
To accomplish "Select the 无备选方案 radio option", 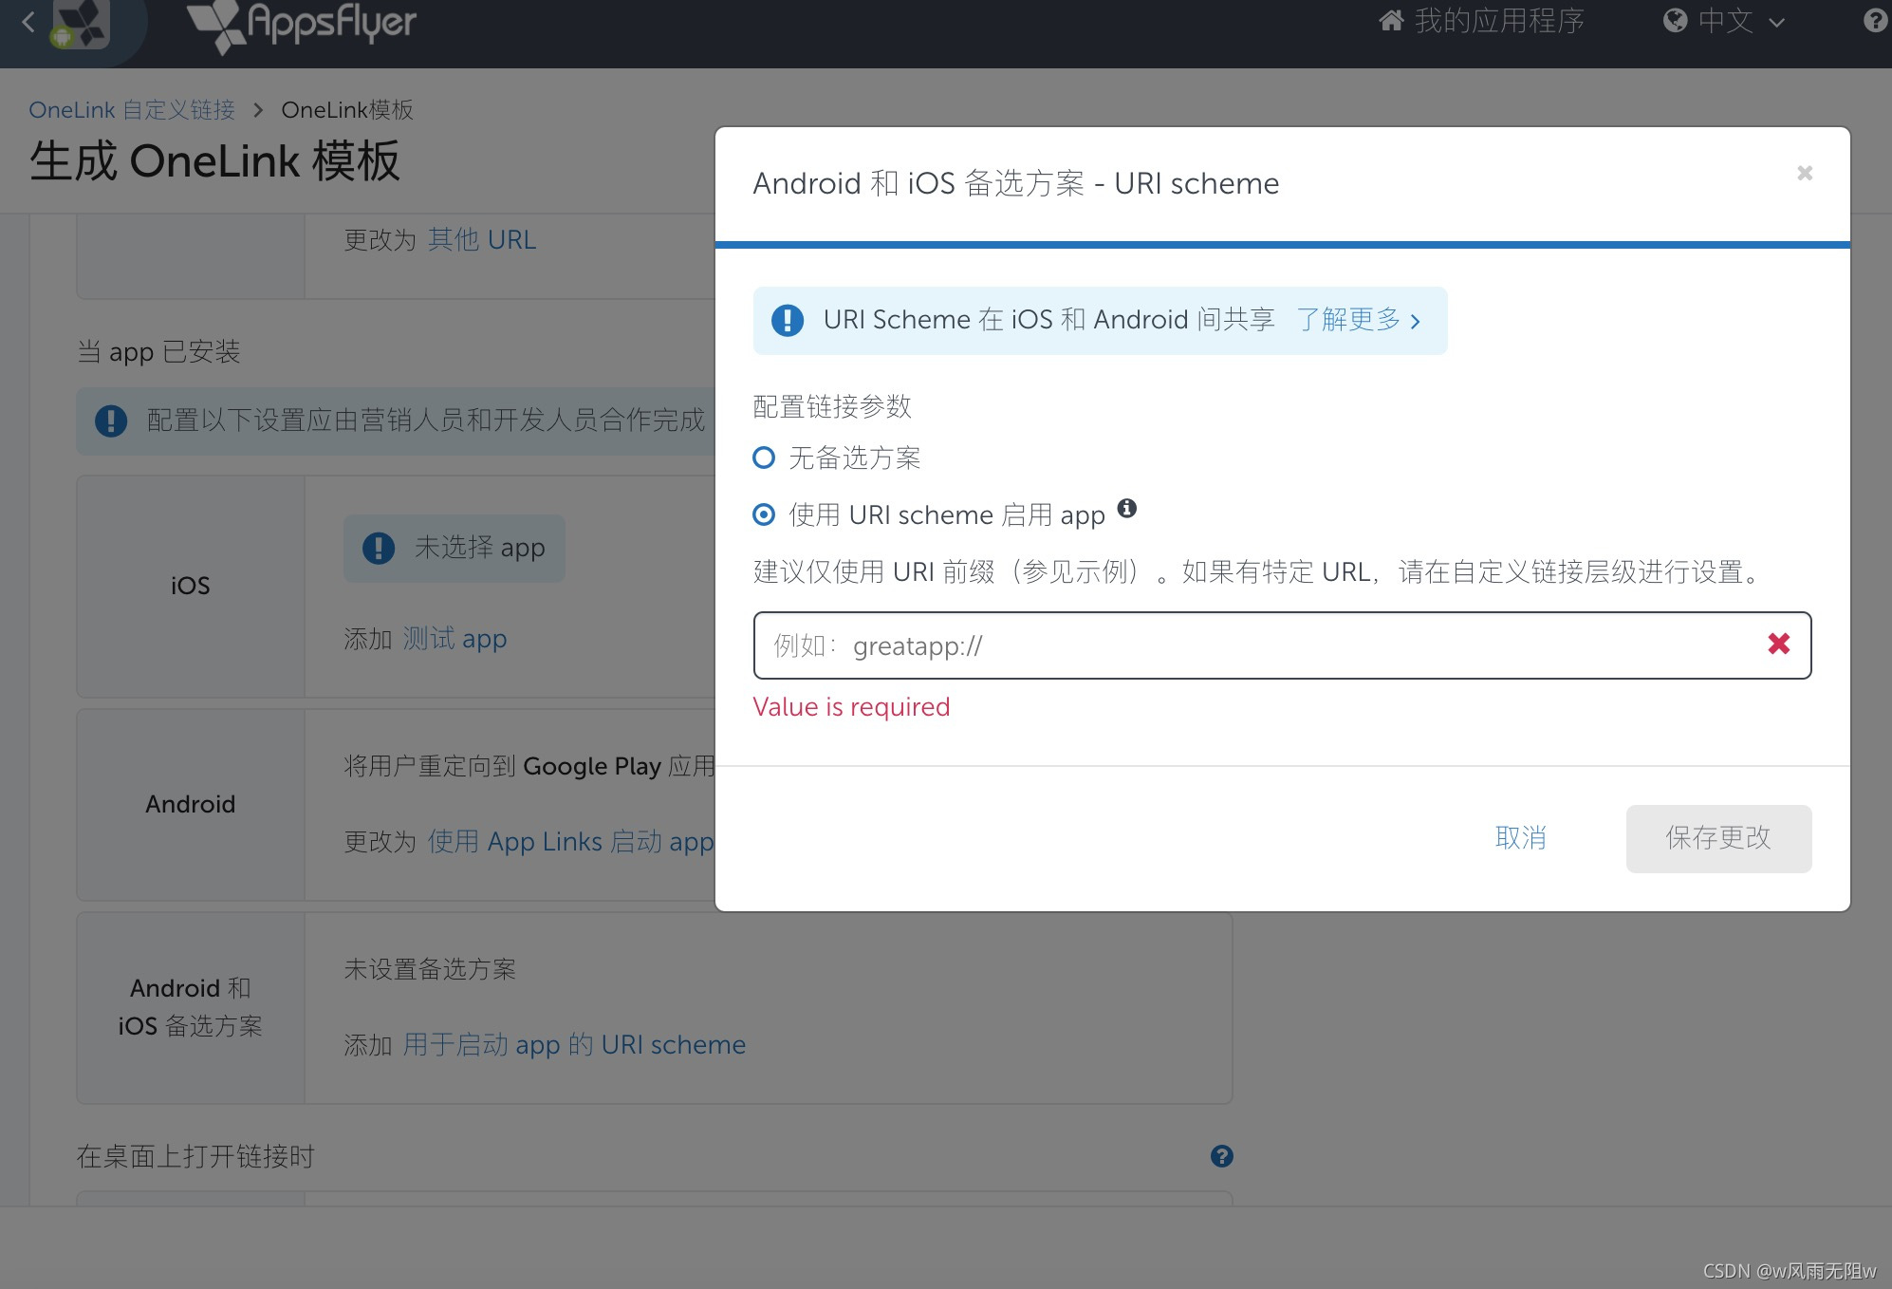I will point(764,458).
